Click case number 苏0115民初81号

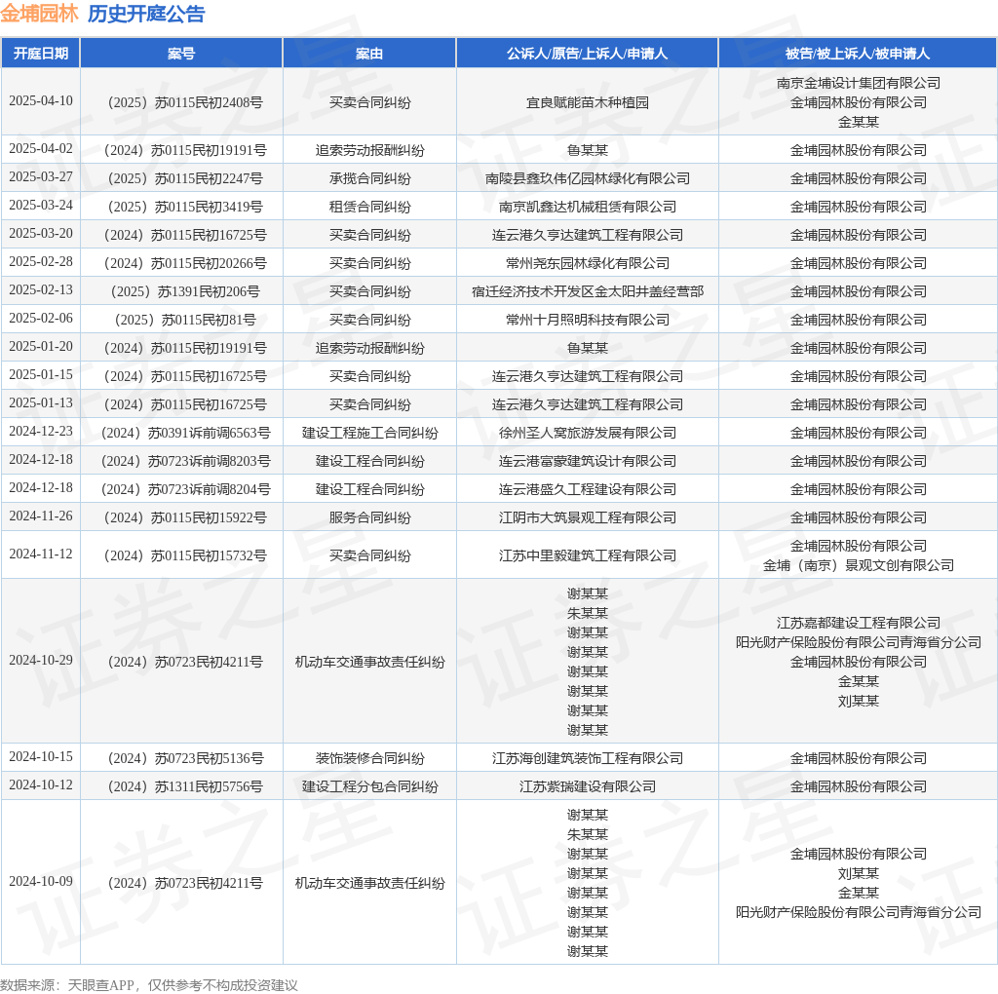coord(185,320)
